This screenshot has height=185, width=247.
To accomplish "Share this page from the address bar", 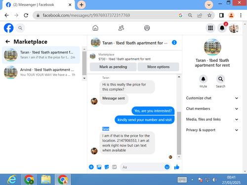I will (200, 15).
